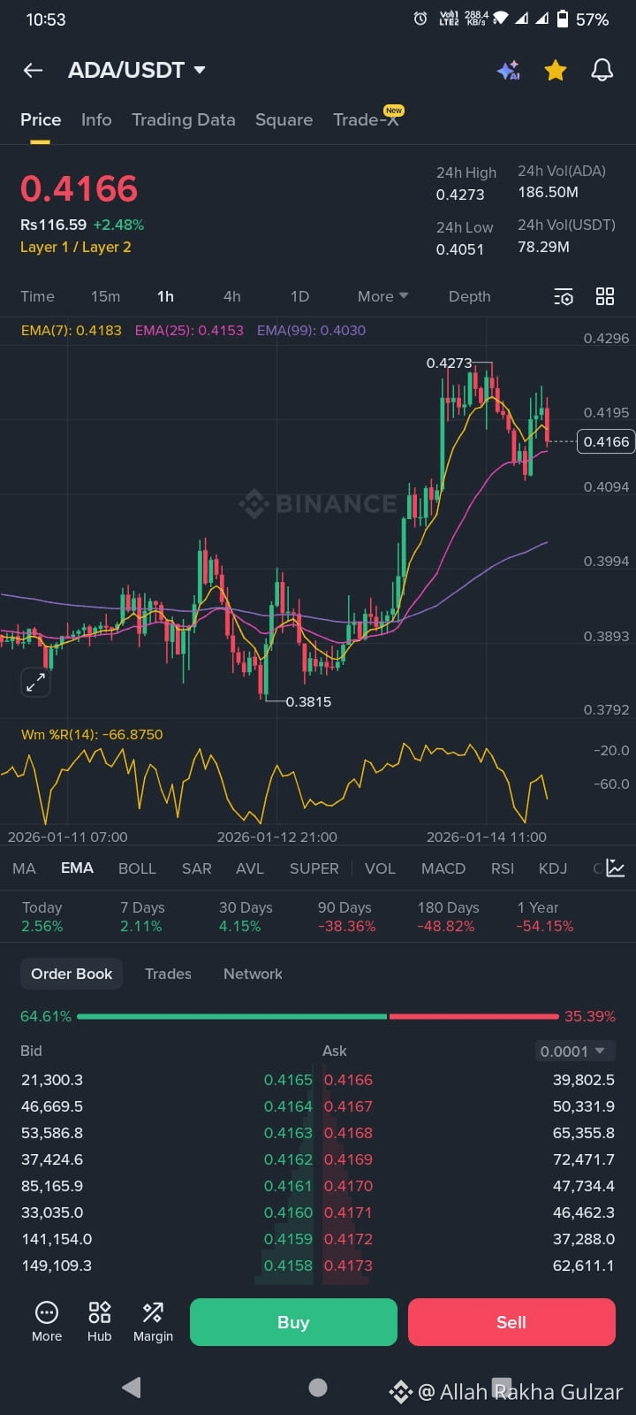
Task: Open chart settings icon beside Depth
Action: [564, 296]
